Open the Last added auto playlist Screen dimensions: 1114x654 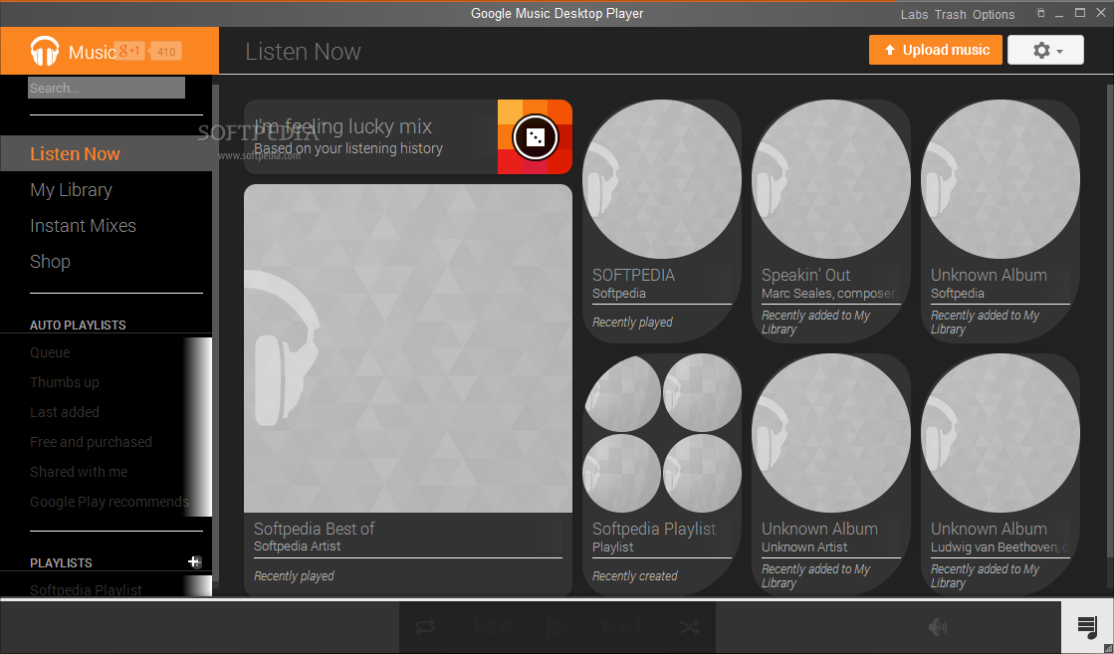click(65, 412)
